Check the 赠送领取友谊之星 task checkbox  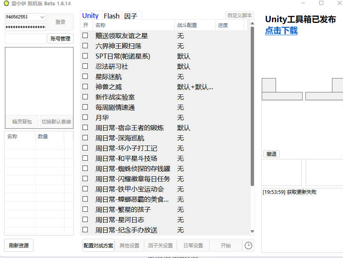[85, 36]
